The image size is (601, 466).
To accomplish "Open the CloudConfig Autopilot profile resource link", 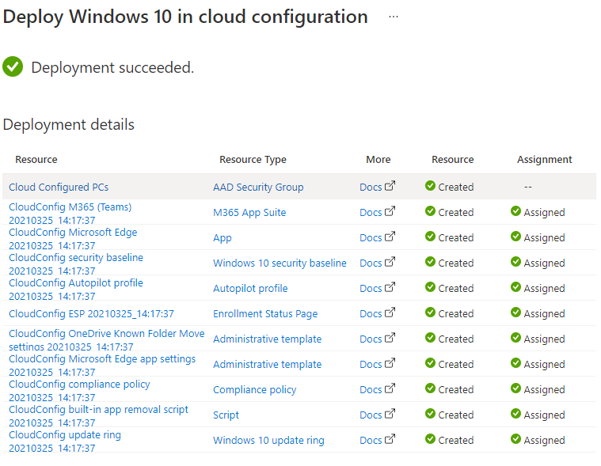I will pyautogui.click(x=76, y=289).
